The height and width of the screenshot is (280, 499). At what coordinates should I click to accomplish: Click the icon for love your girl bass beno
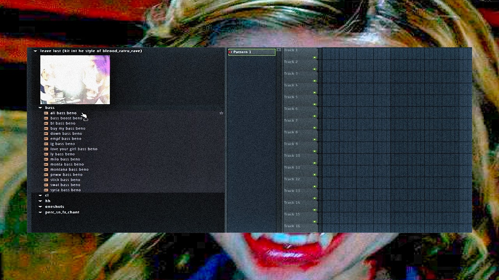[x=46, y=149]
